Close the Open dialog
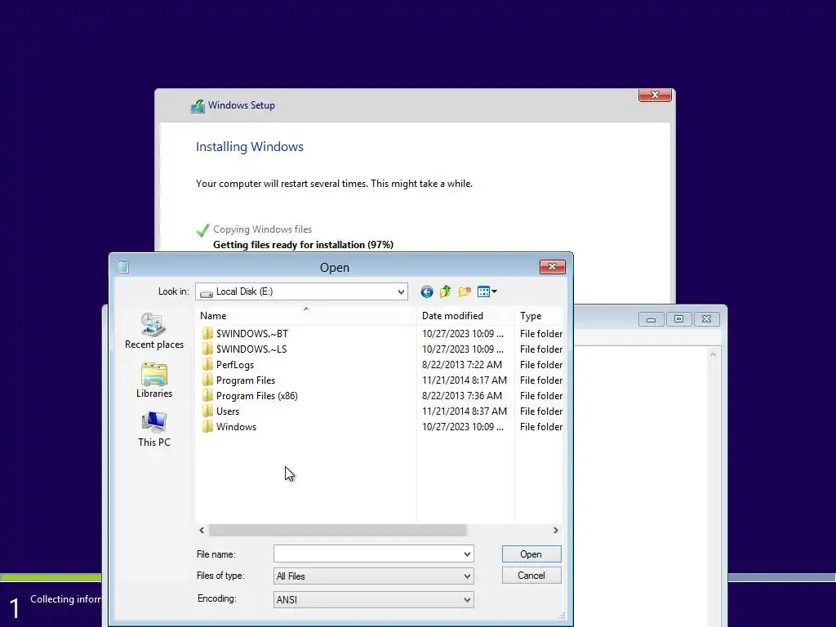The image size is (836, 627). (553, 267)
